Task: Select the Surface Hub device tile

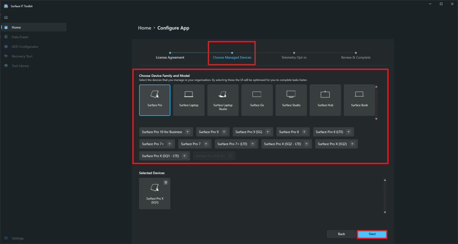Action: pyautogui.click(x=325, y=100)
